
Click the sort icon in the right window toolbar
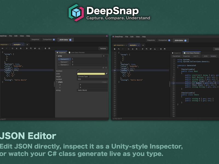(155, 49)
